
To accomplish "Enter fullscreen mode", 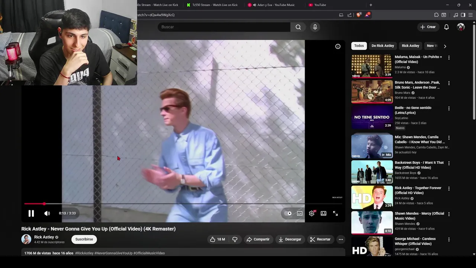I will [335, 213].
